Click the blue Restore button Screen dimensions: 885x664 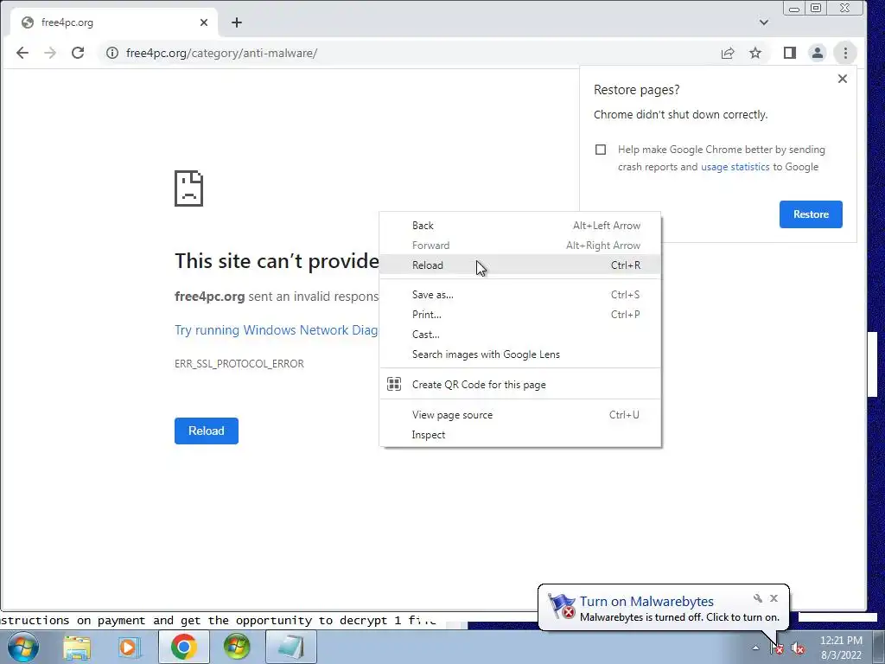811,214
